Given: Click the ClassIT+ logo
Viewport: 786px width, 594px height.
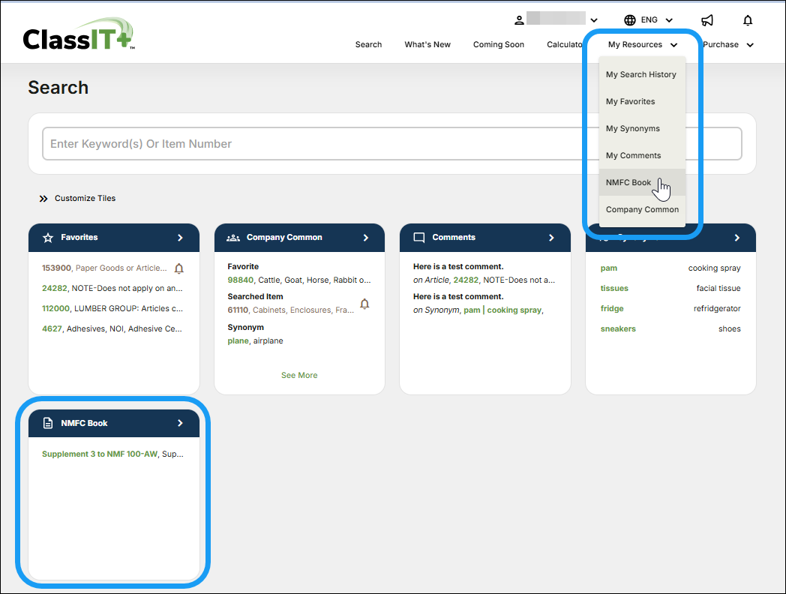Looking at the screenshot, I should coord(79,36).
